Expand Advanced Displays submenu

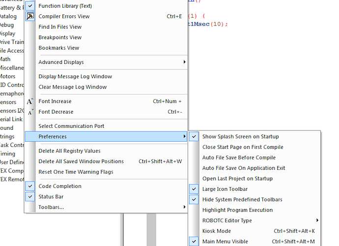pos(106,62)
